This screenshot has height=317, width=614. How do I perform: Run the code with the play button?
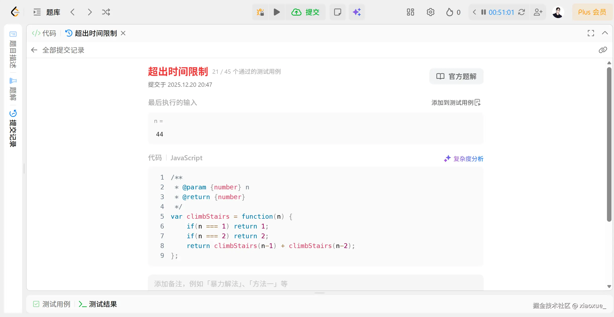click(x=276, y=12)
